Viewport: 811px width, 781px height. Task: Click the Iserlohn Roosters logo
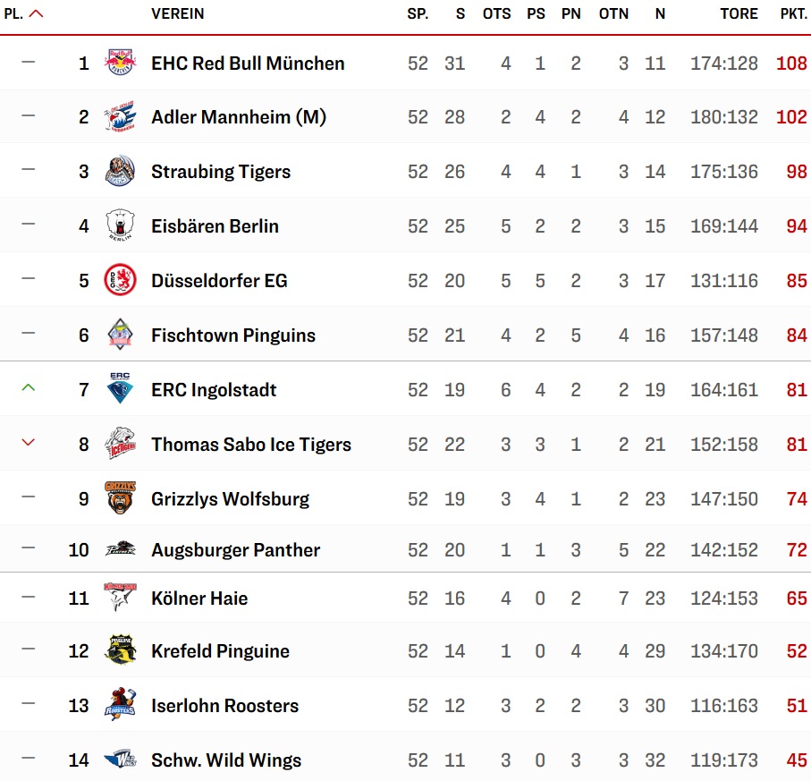tap(120, 704)
